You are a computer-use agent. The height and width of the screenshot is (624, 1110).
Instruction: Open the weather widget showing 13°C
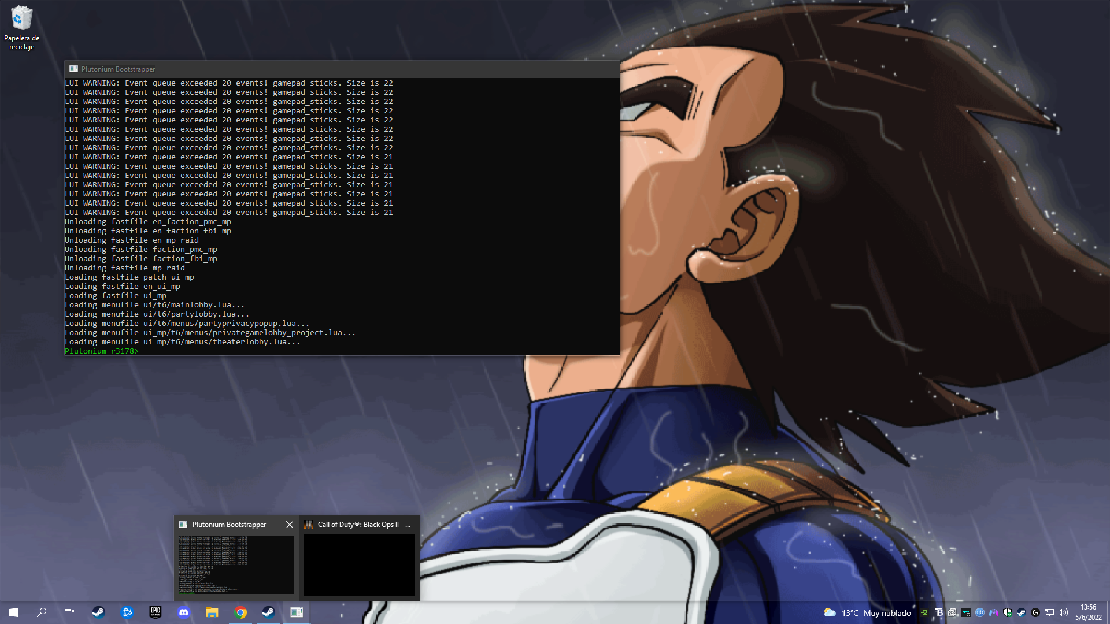[867, 612]
